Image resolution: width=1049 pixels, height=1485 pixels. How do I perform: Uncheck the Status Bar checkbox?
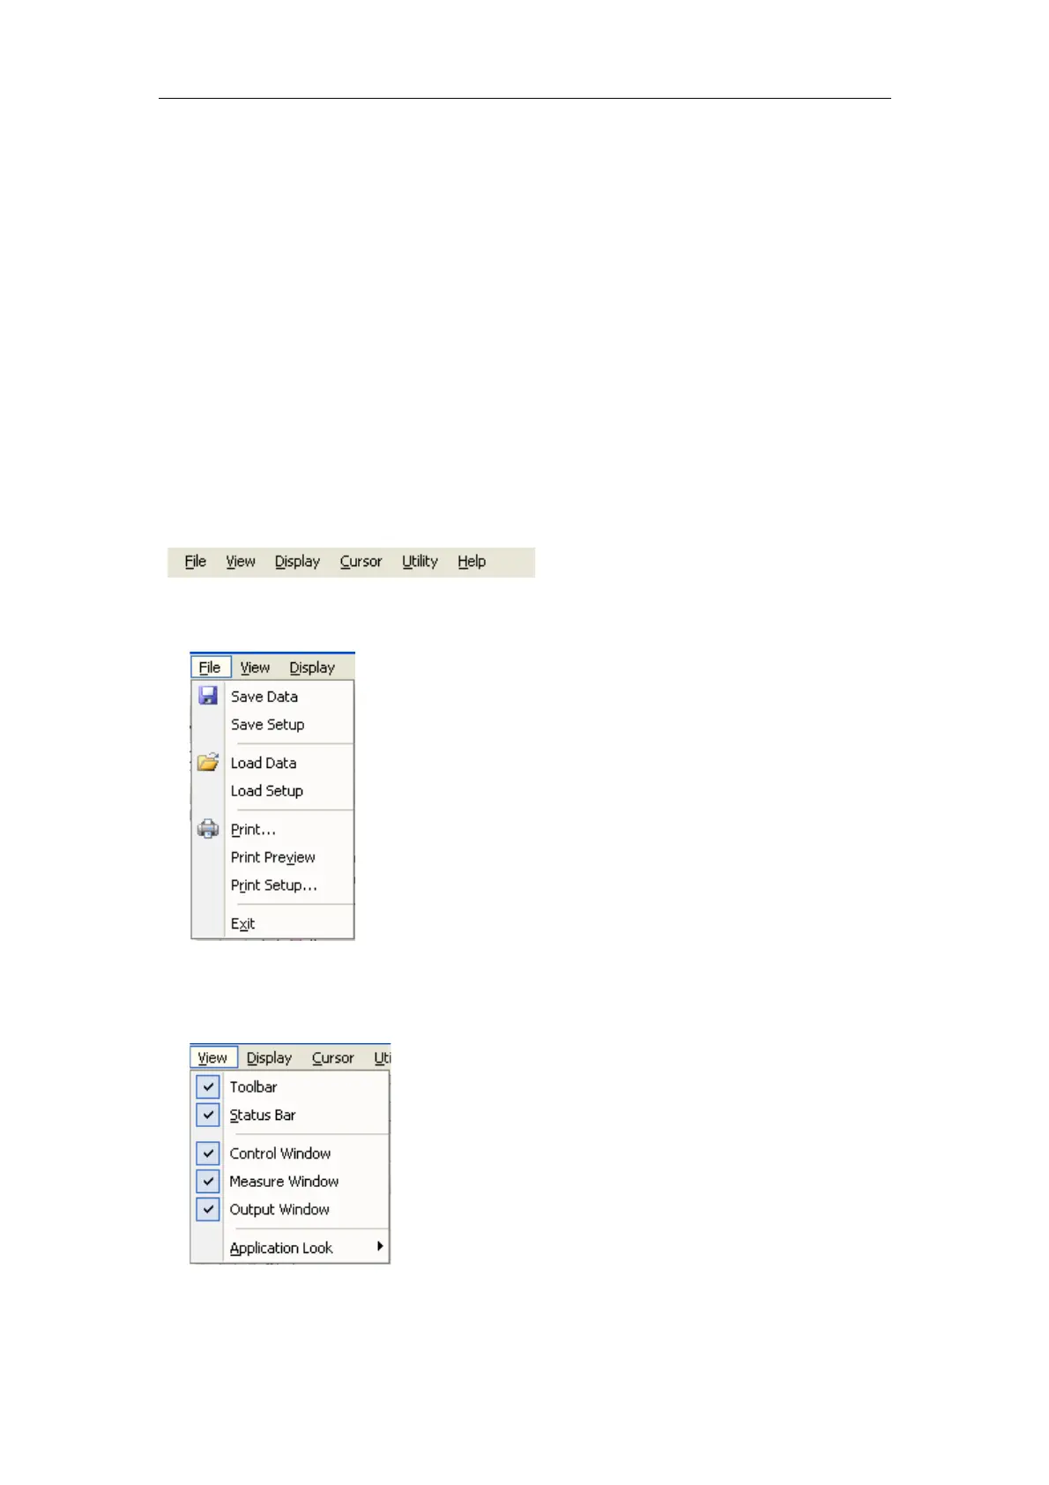[208, 1115]
